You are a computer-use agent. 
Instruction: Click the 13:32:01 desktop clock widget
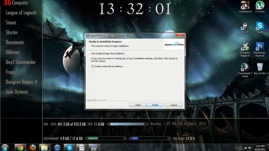click(135, 9)
